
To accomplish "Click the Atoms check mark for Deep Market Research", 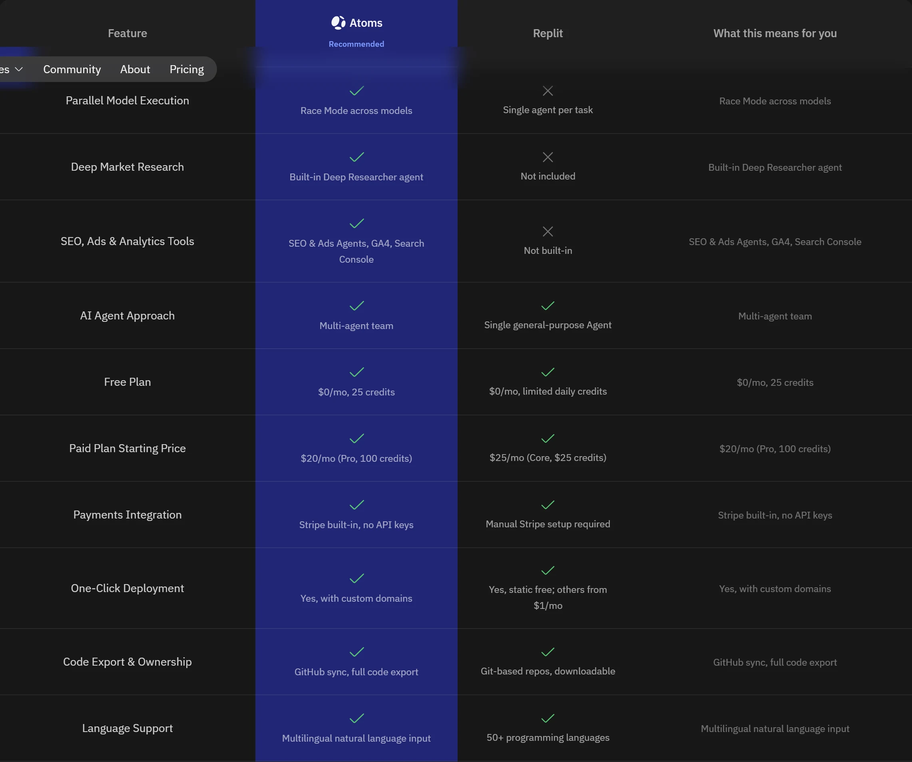I will (356, 157).
